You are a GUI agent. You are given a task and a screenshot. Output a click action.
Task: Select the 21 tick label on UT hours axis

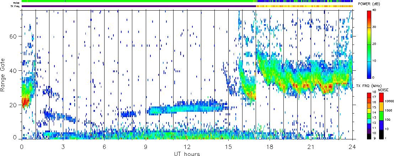point(311,146)
